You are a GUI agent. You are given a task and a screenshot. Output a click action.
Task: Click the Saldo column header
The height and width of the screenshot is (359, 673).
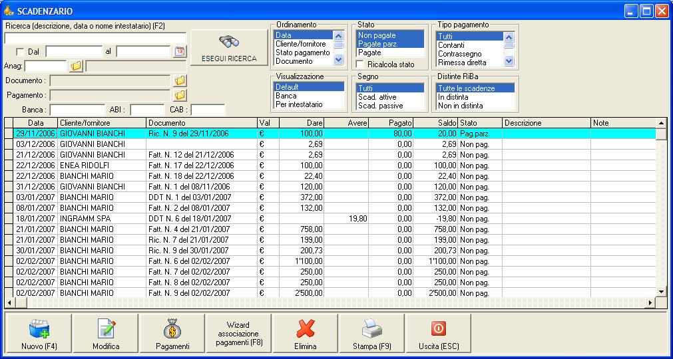pos(435,123)
